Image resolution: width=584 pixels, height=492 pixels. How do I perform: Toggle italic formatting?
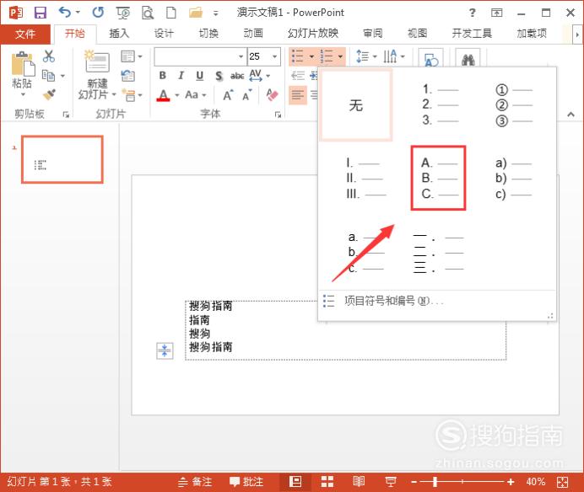(181, 76)
